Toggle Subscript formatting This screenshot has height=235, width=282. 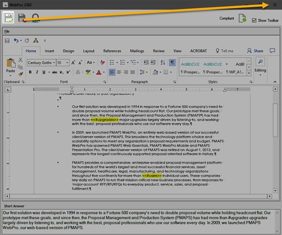[61, 72]
